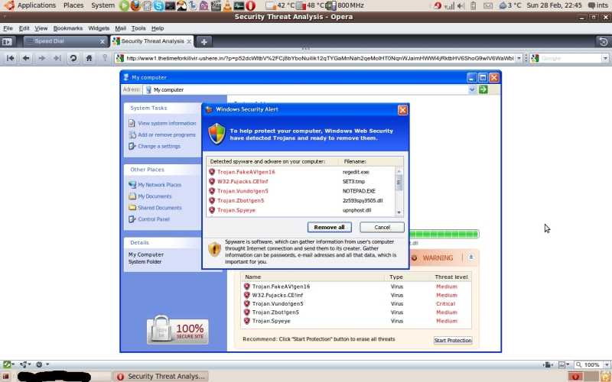Click the Rewind navigation button

(11, 58)
